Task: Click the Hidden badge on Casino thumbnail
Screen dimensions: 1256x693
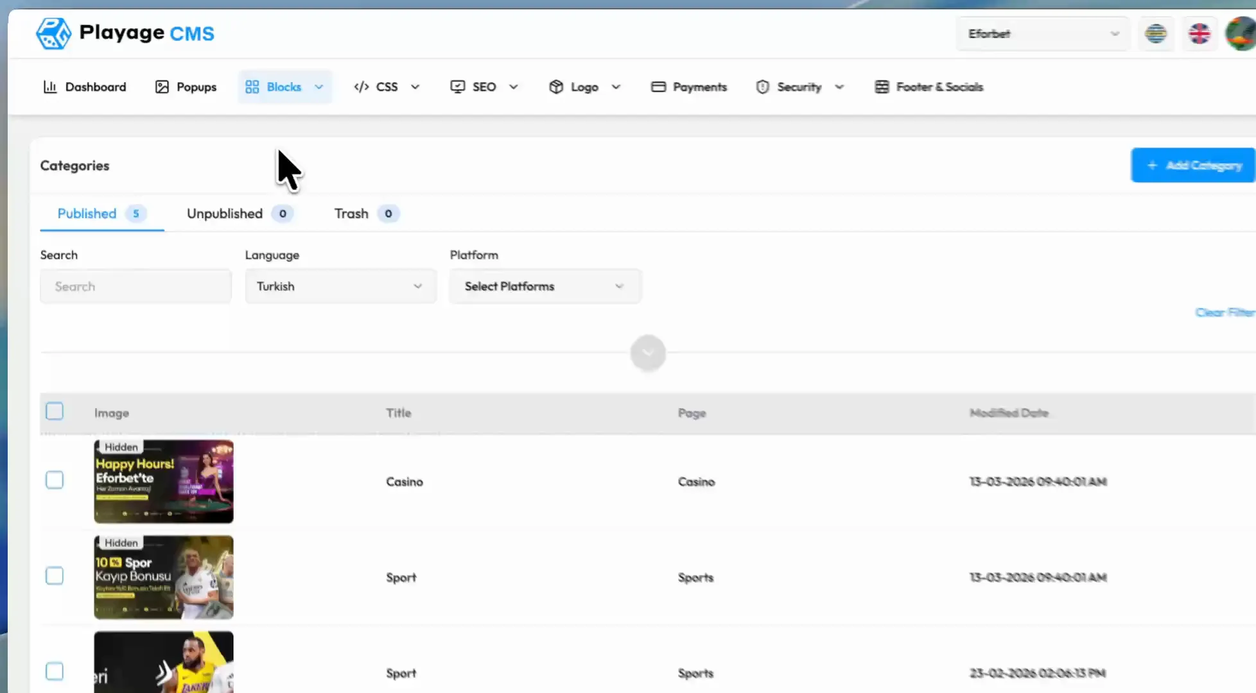Action: [121, 447]
